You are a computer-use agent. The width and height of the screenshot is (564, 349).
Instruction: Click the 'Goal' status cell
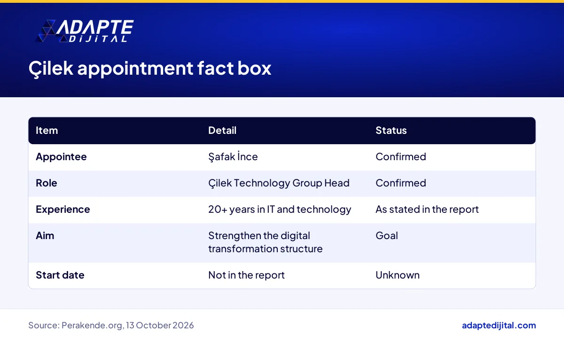click(387, 236)
